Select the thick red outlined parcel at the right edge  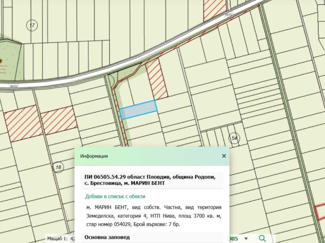coord(320,212)
